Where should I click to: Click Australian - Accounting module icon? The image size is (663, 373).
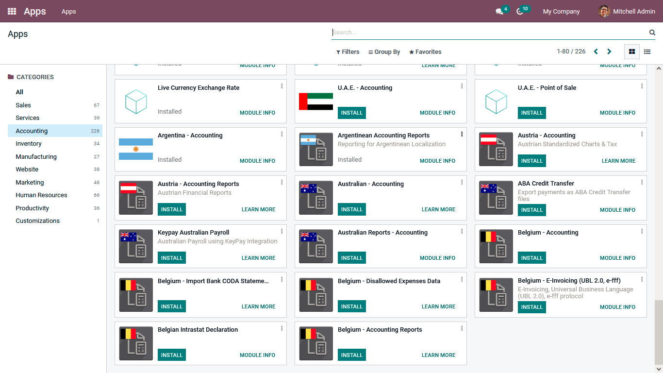316,198
